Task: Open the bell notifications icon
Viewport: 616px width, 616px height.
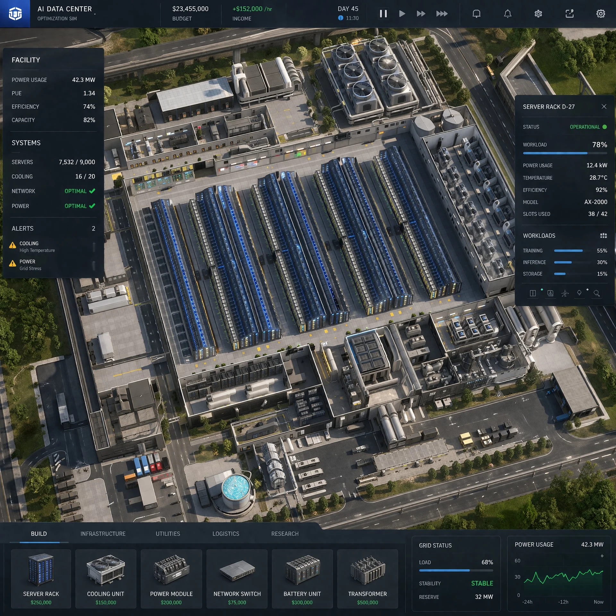Action: click(507, 13)
